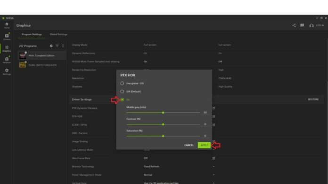Click the Display Mode row label
The image size is (328, 184).
(80, 45)
